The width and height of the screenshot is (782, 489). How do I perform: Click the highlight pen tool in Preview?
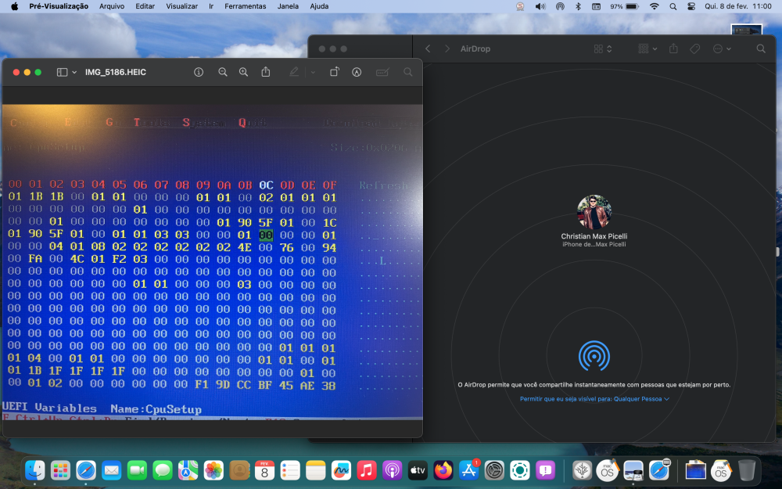[294, 72]
